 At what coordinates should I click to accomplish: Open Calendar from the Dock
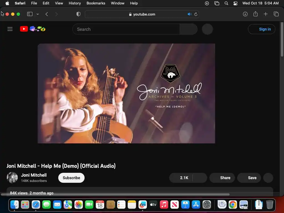click(x=100, y=205)
